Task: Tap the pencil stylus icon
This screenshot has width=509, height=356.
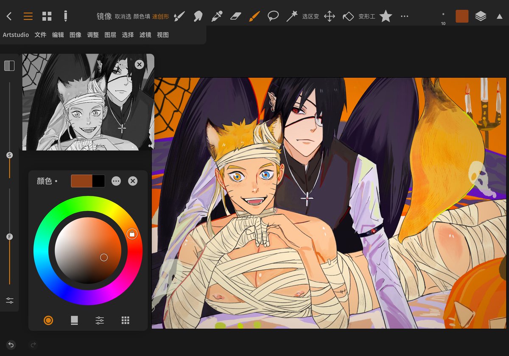Action: pyautogui.click(x=65, y=16)
